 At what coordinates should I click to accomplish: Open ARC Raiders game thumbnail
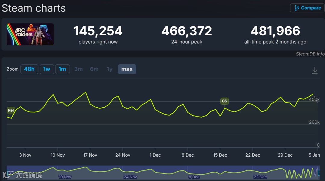point(30,34)
